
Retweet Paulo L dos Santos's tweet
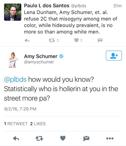pos(52,40)
